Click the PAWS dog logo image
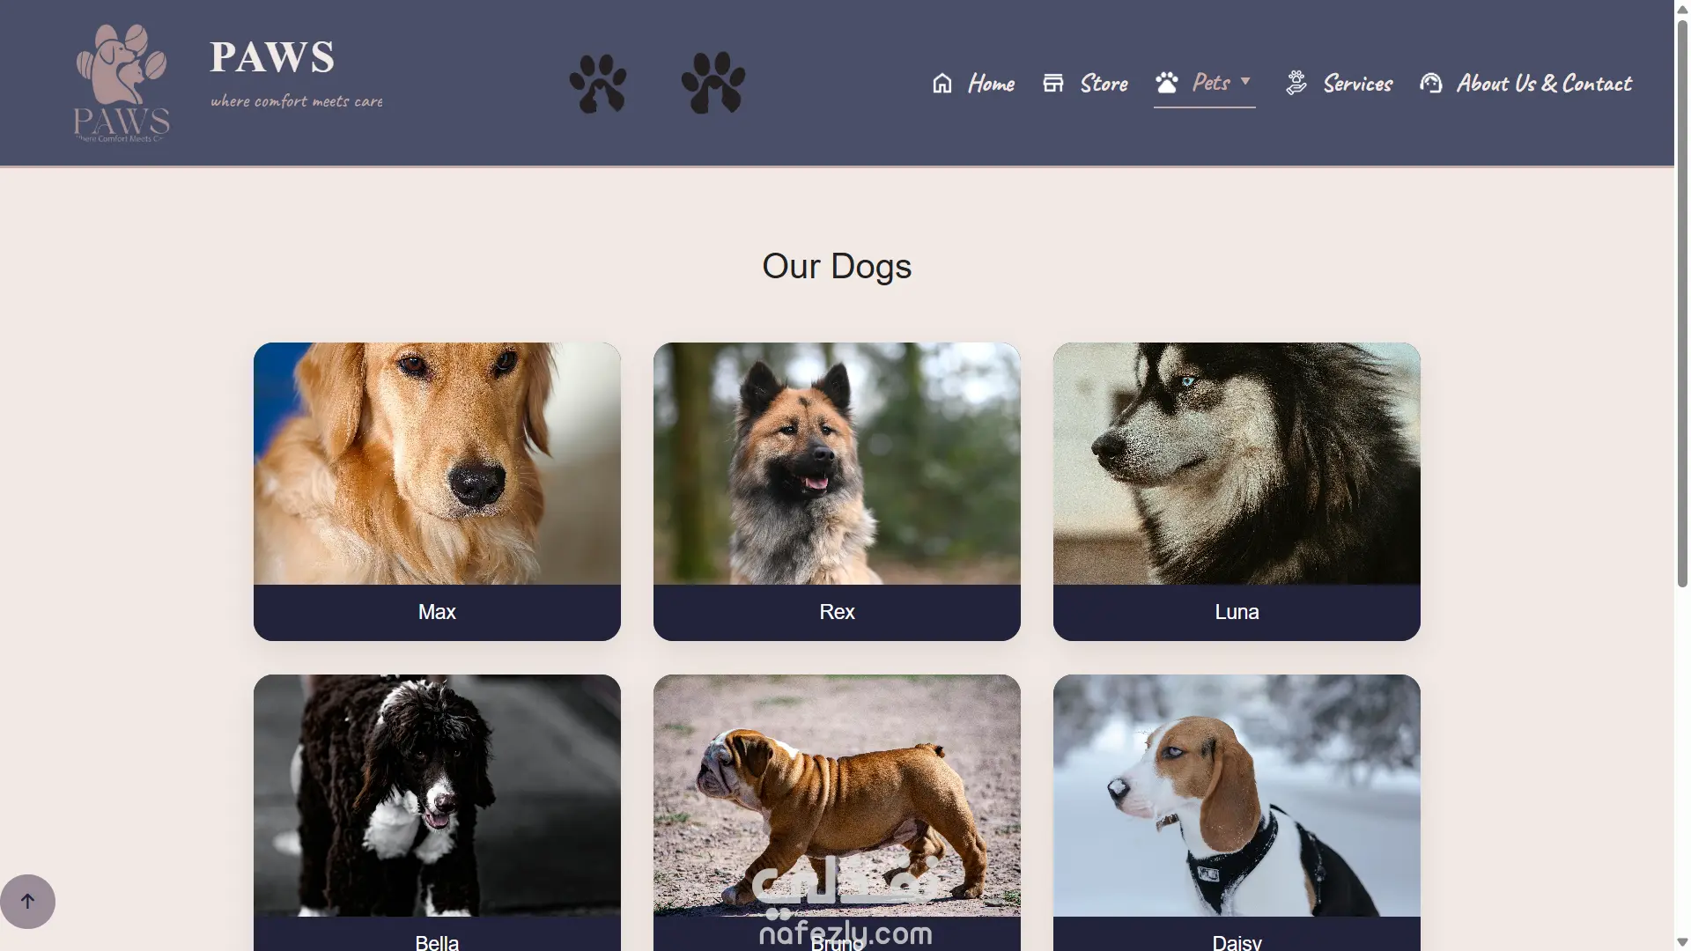The image size is (1691, 951). (x=122, y=83)
